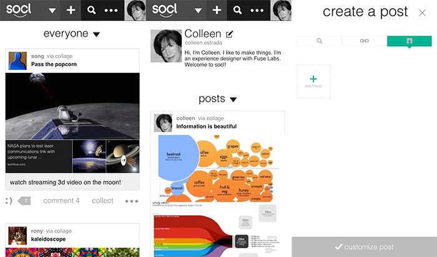Open dropdown arrow next to first socl logo

point(52,11)
